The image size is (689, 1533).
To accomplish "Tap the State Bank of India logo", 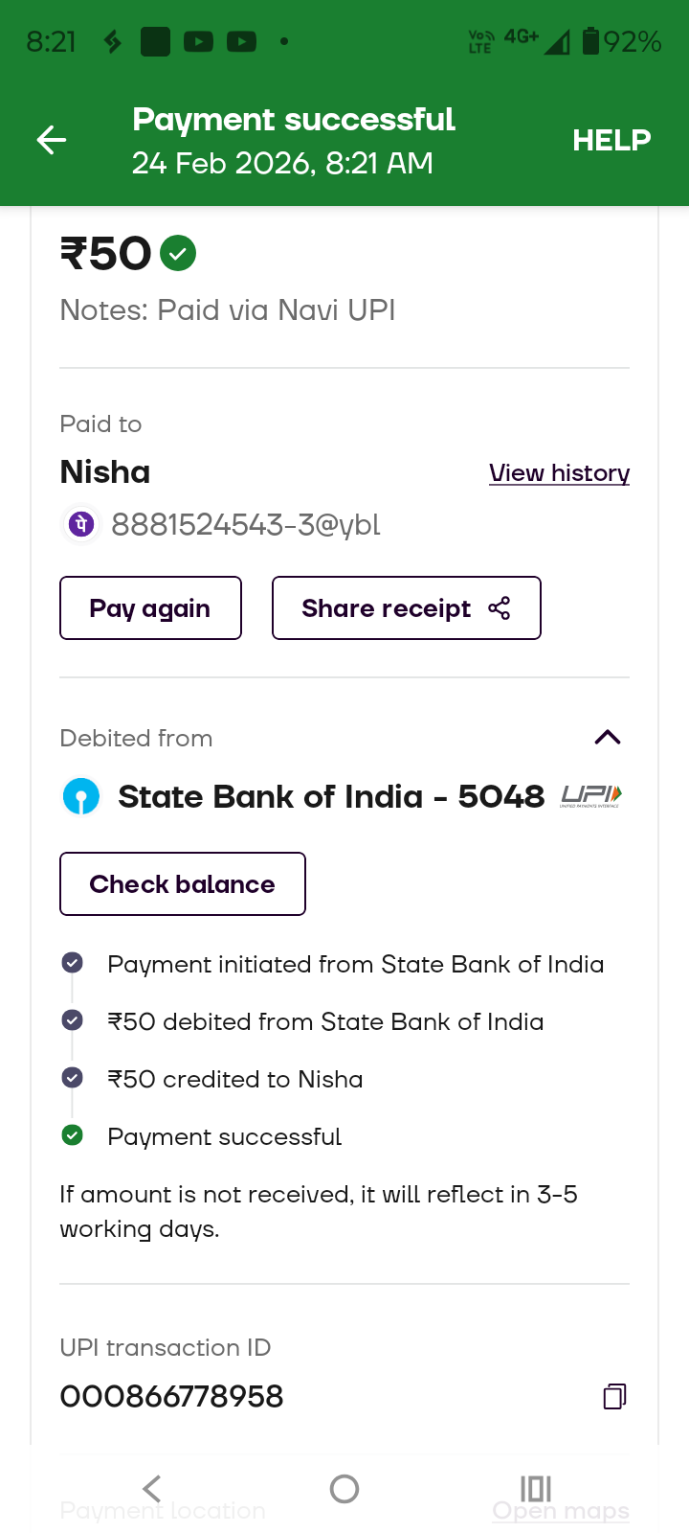I will tap(81, 796).
